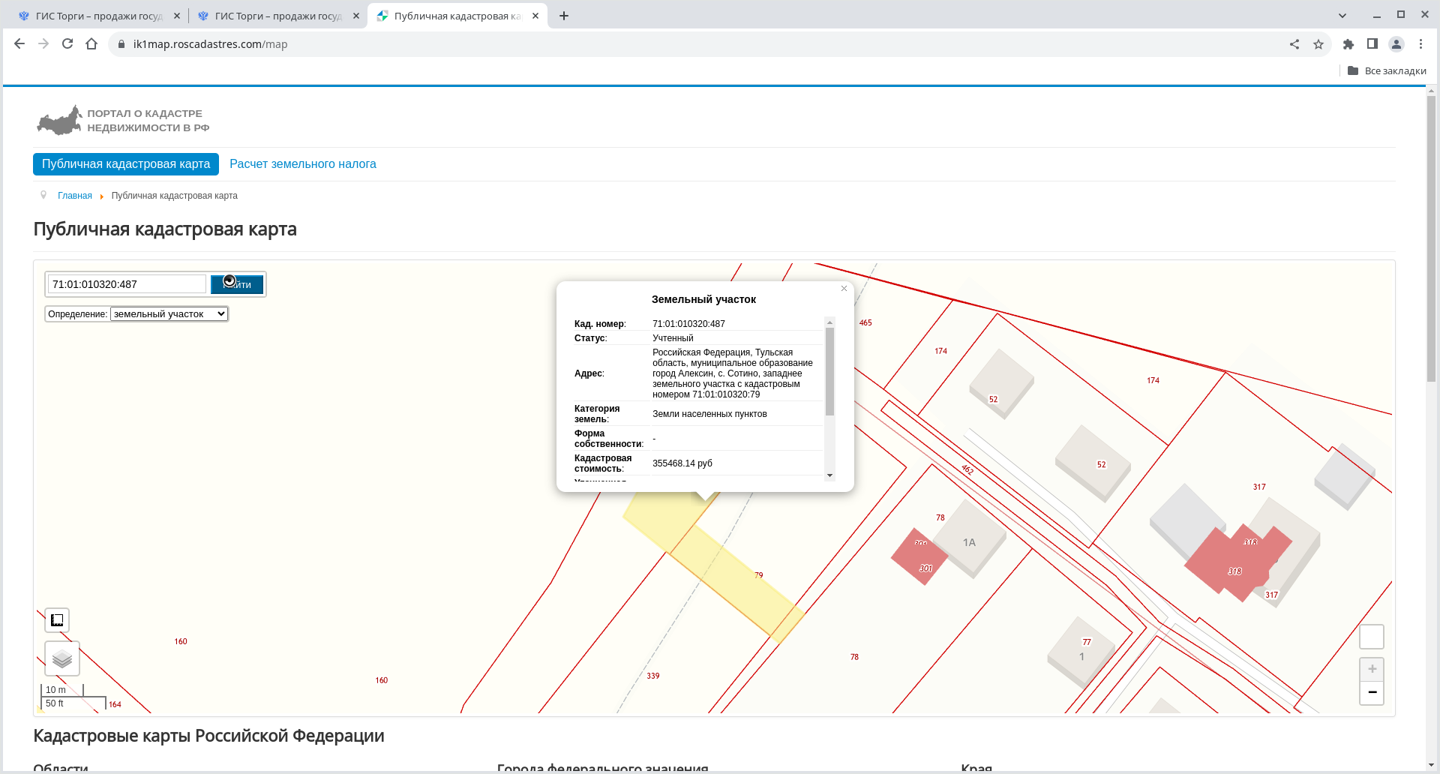Open the object type dropdown 'земельный участок'
Screen dimensions: 1440x774
coord(169,314)
